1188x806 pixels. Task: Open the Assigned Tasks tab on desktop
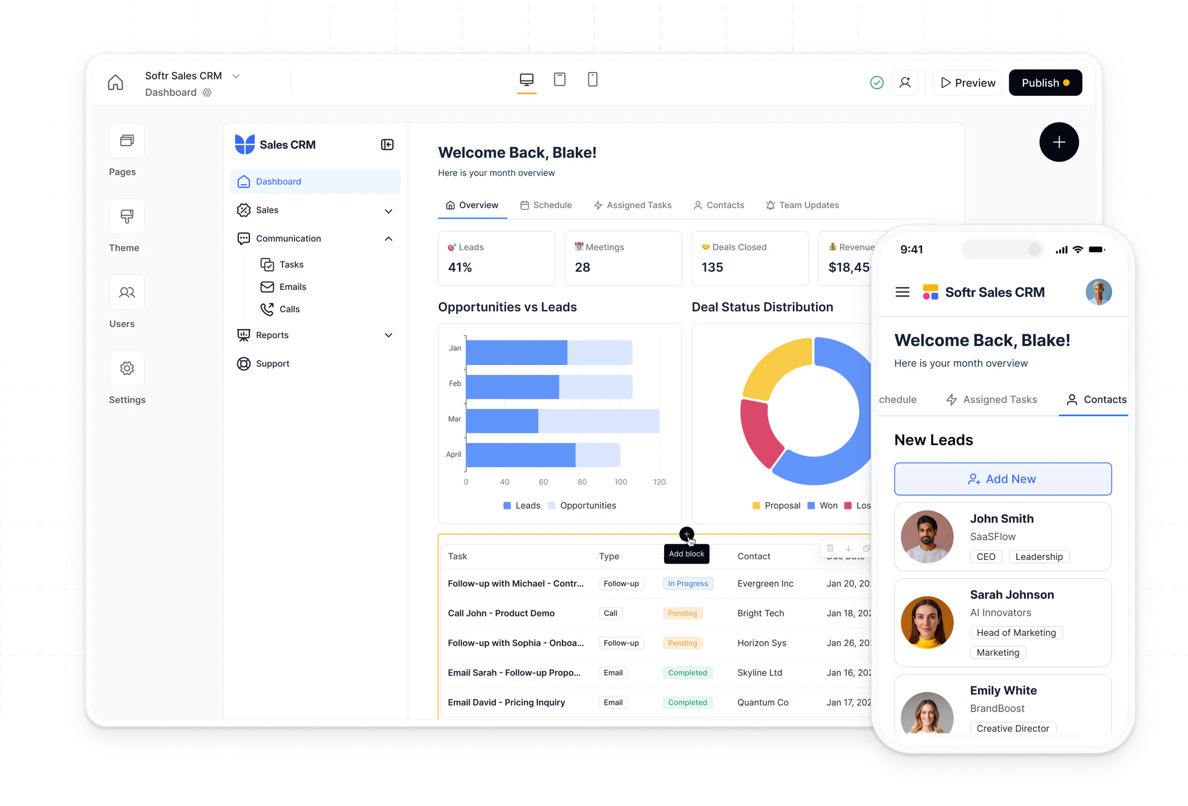coord(633,205)
